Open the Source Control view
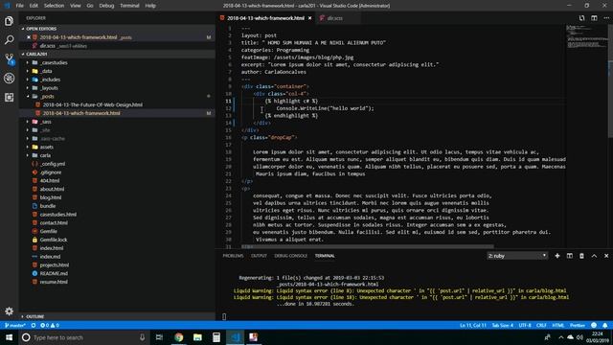613x345 pixels. (9, 59)
